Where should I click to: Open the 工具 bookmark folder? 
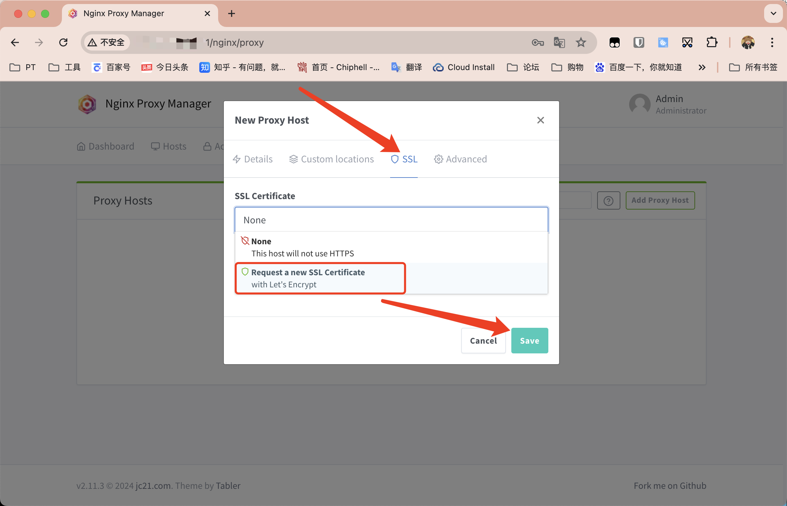point(65,67)
